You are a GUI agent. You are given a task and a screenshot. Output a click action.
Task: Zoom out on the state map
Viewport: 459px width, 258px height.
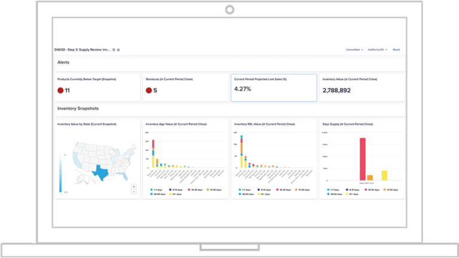[x=134, y=192]
